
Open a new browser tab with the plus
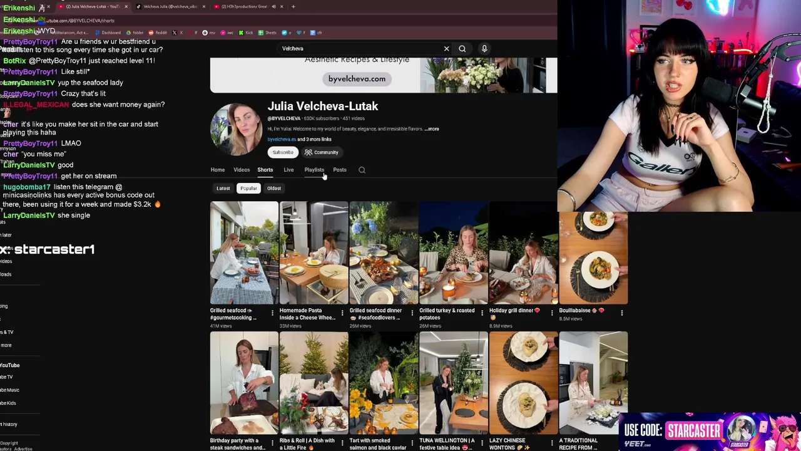(293, 6)
